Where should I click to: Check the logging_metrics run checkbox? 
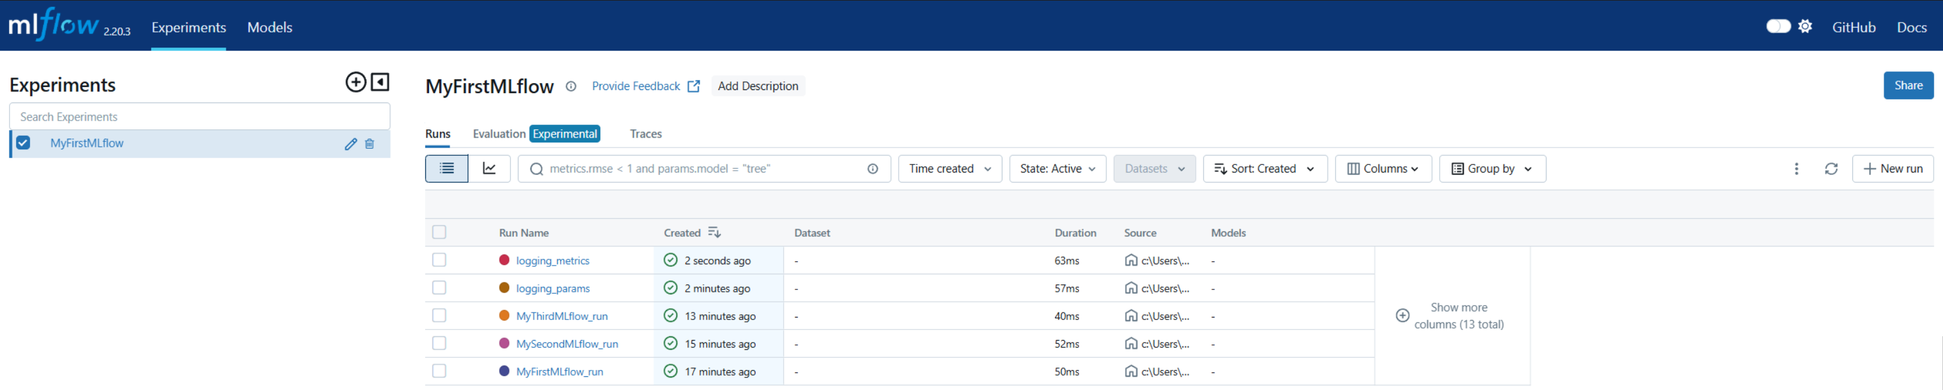[439, 260]
